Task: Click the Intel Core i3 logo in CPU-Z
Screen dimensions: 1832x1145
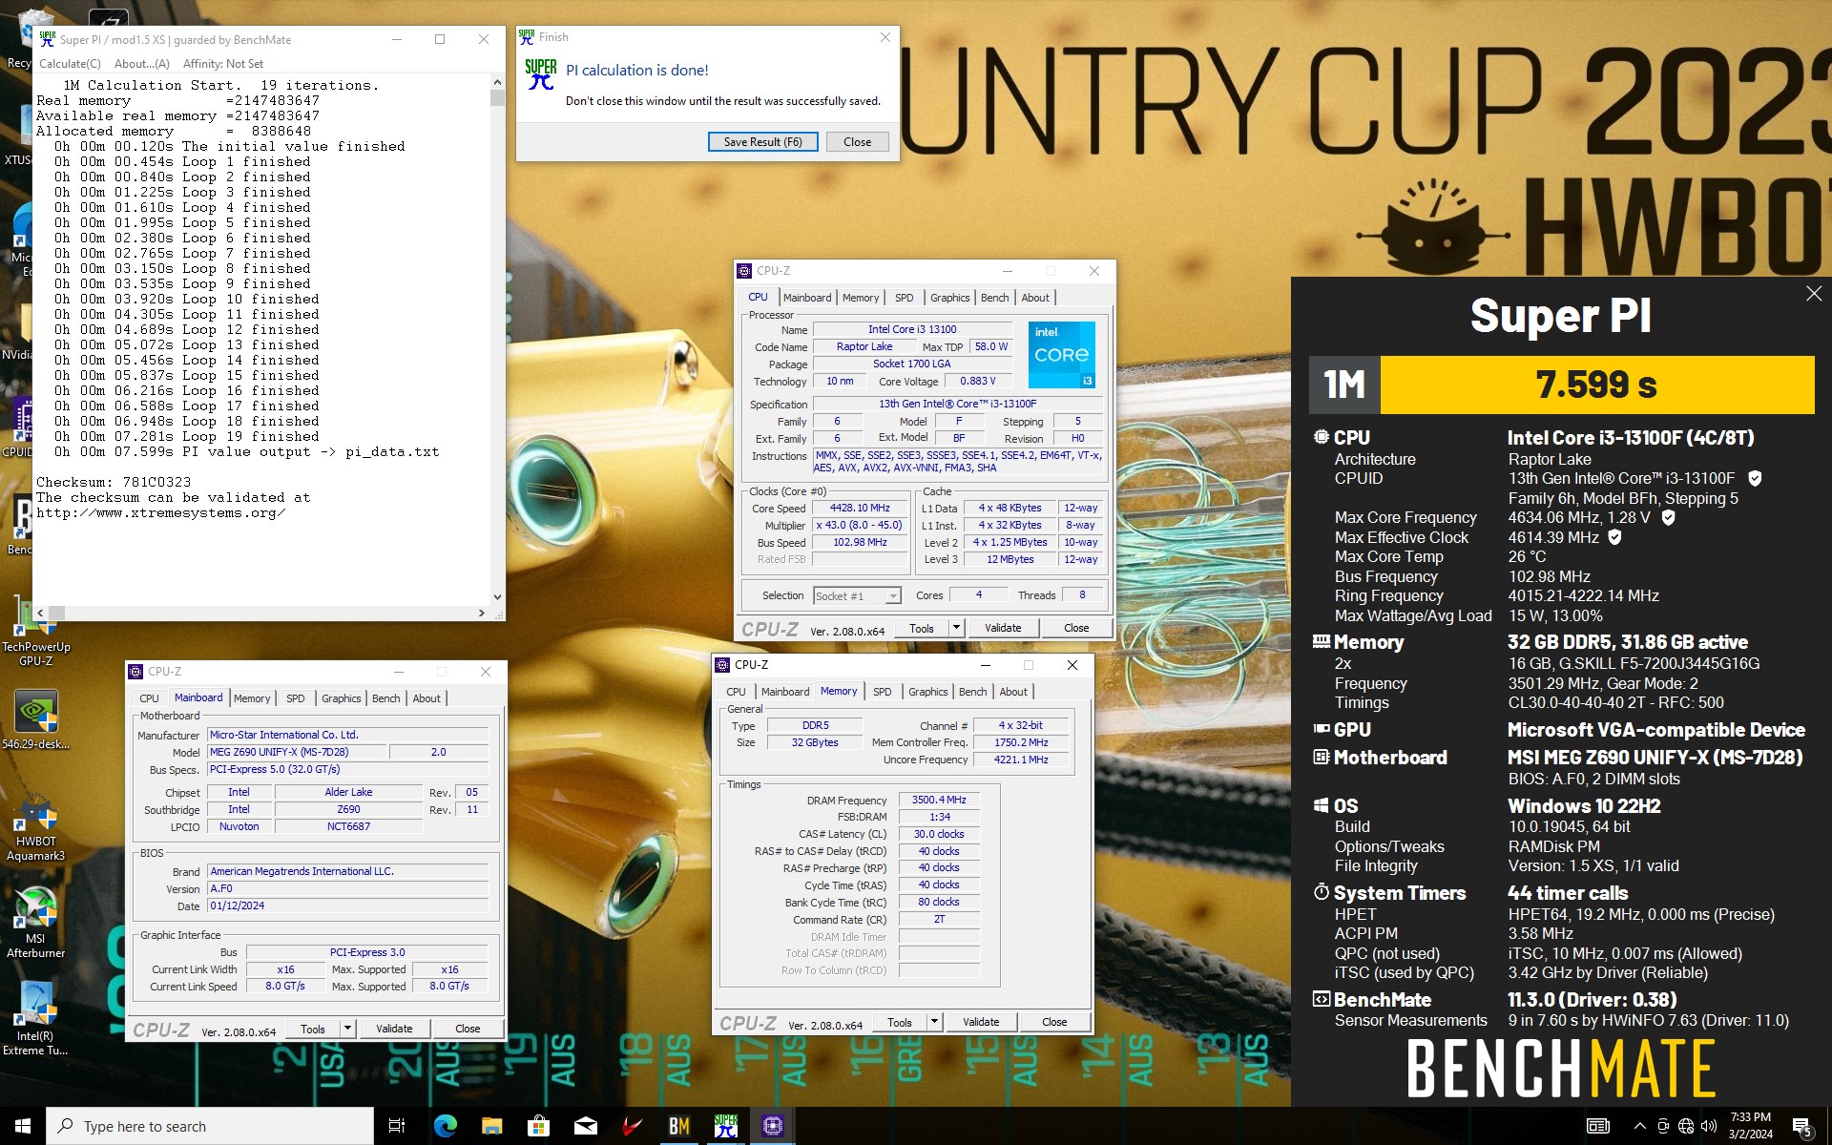Action: pyautogui.click(x=1062, y=354)
